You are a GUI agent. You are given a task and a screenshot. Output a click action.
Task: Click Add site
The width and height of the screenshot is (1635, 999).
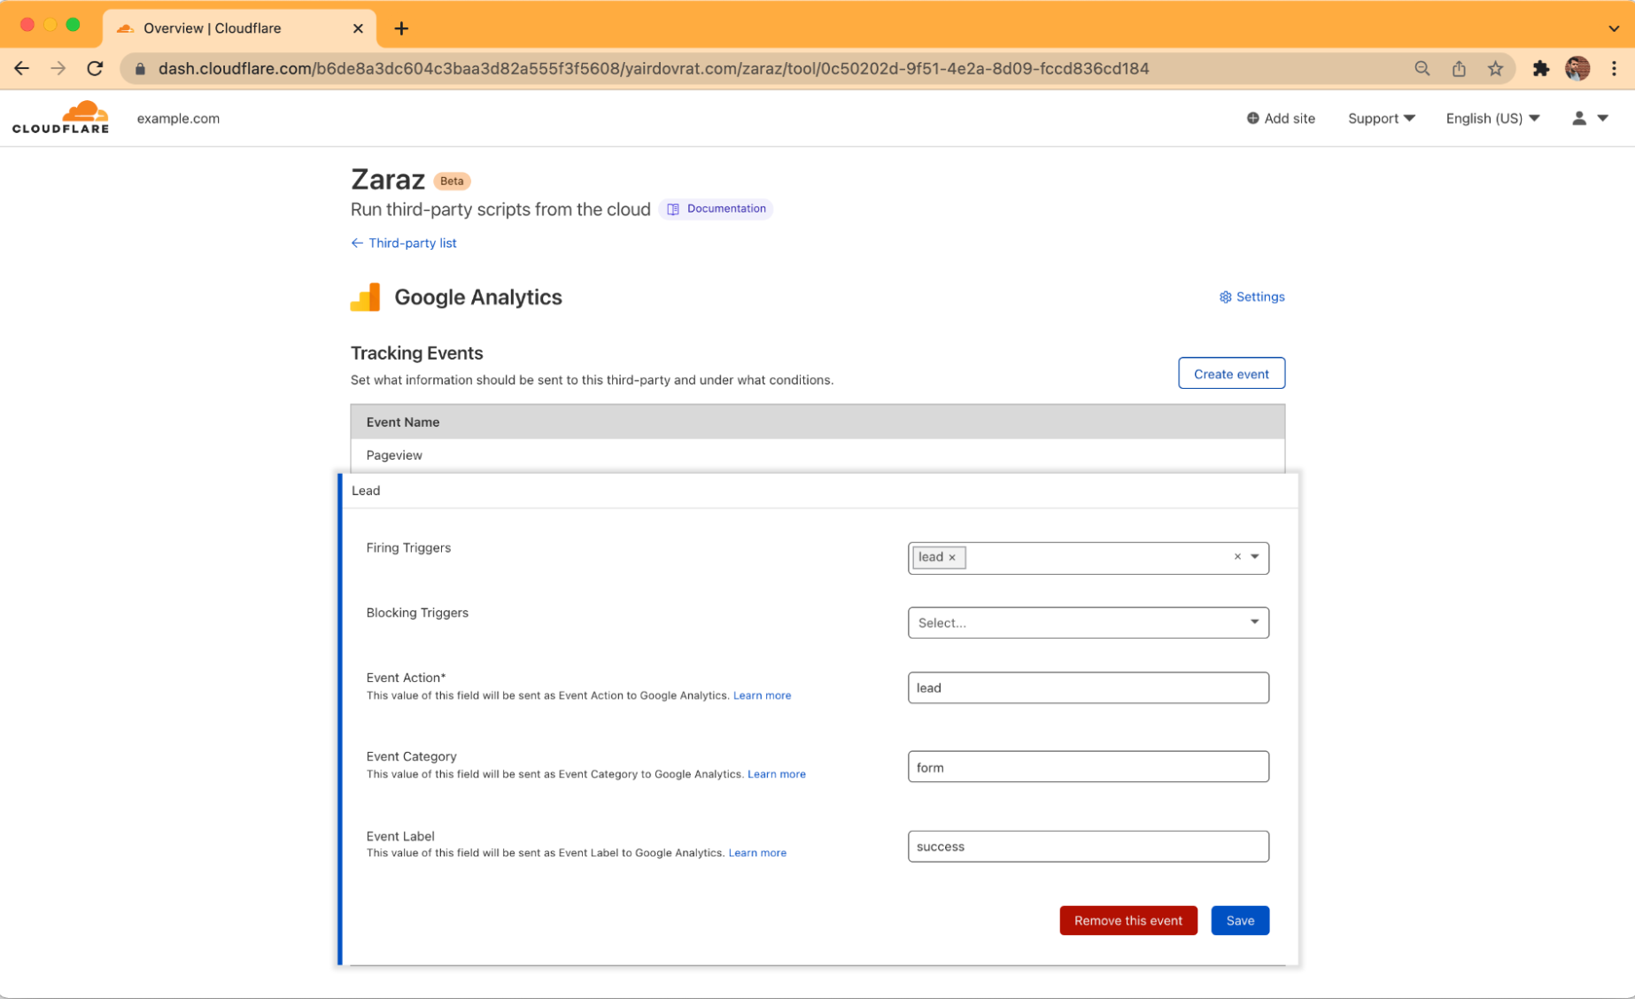pos(1281,118)
